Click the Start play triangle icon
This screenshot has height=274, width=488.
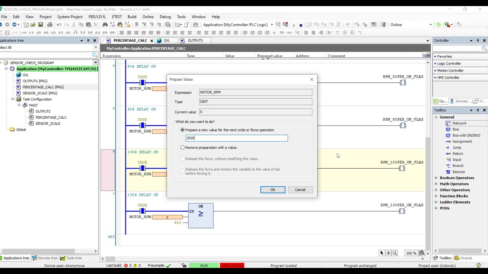(294, 25)
